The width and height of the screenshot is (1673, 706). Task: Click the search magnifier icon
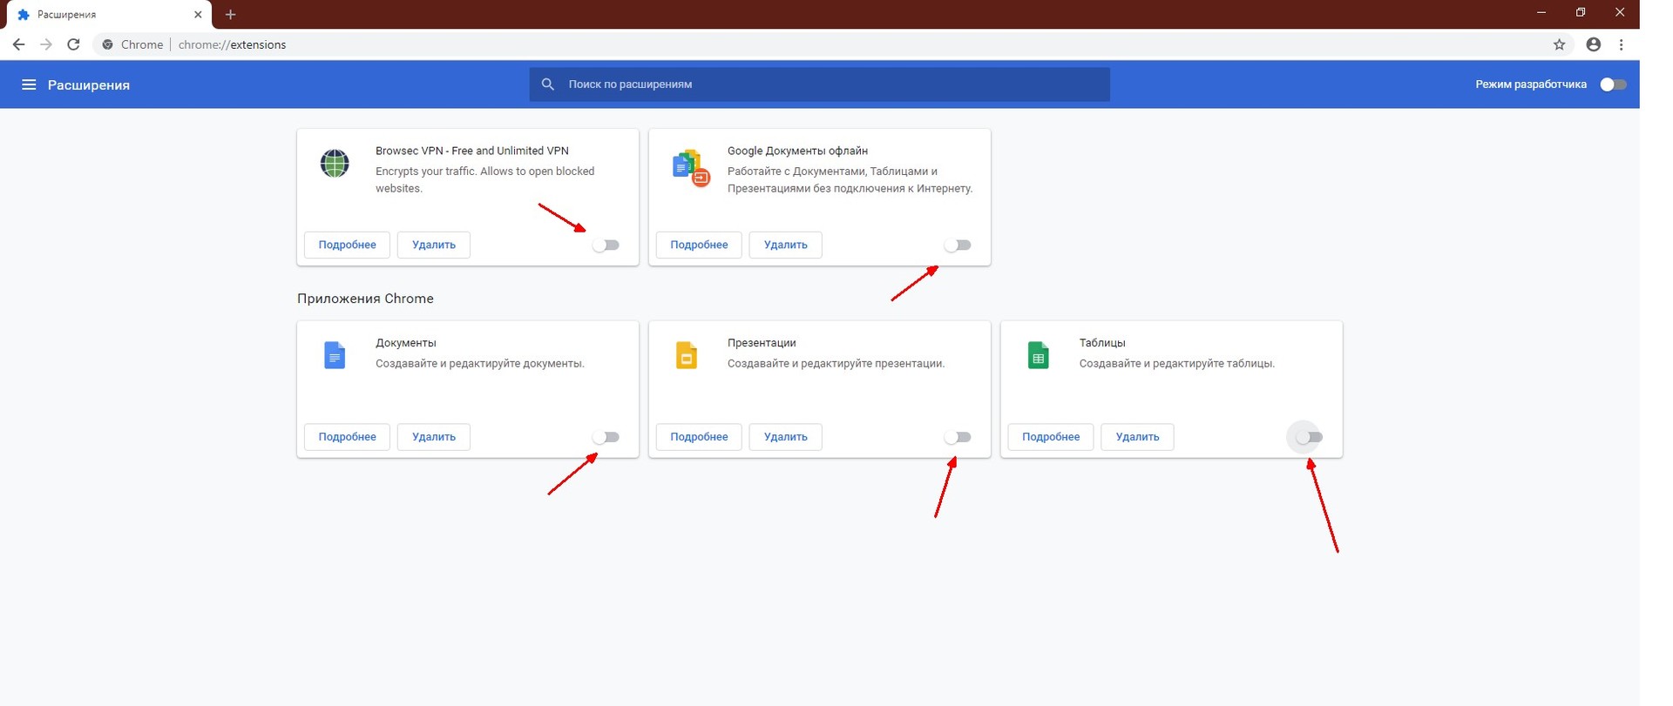click(x=548, y=84)
